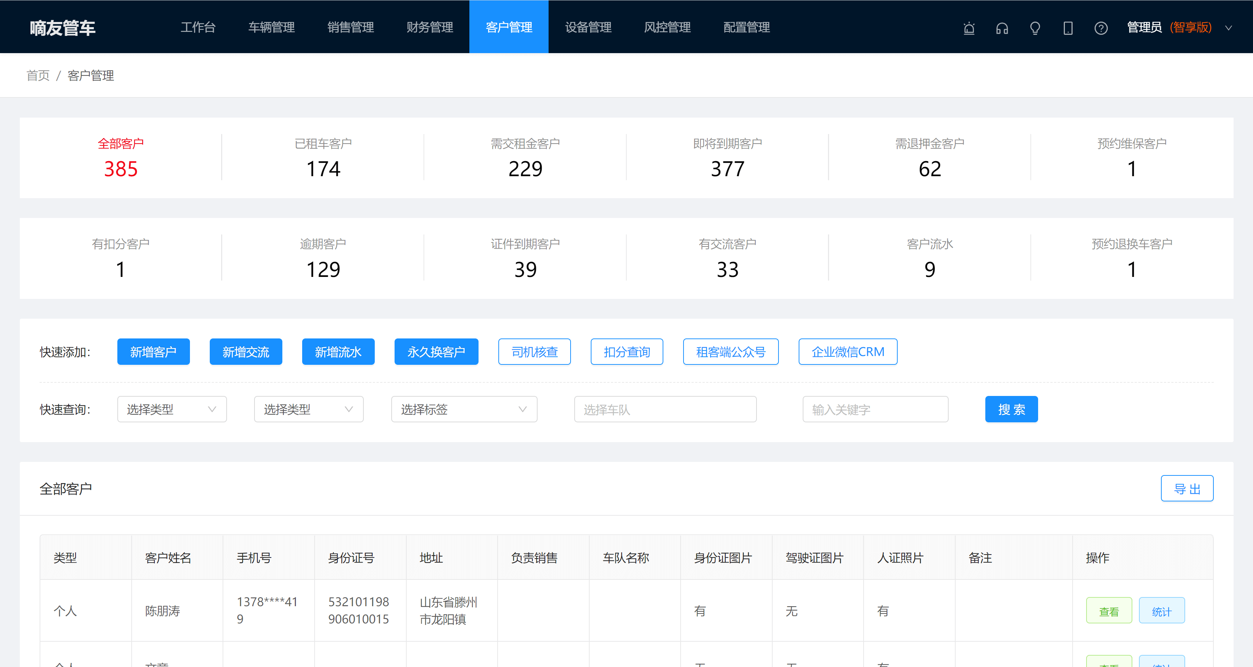1253x667 pixels.
Task: Select the 预约维保客户 stat card
Action: (x=1132, y=158)
